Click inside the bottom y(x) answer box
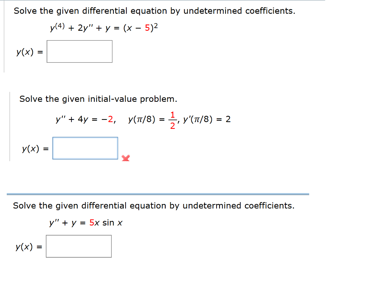 tap(79, 246)
